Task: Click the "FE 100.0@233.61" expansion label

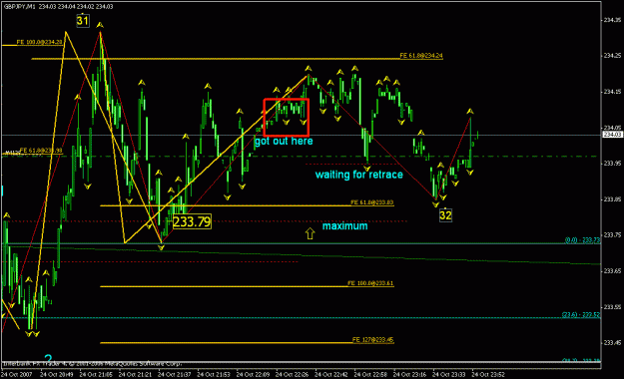Action: [x=370, y=283]
